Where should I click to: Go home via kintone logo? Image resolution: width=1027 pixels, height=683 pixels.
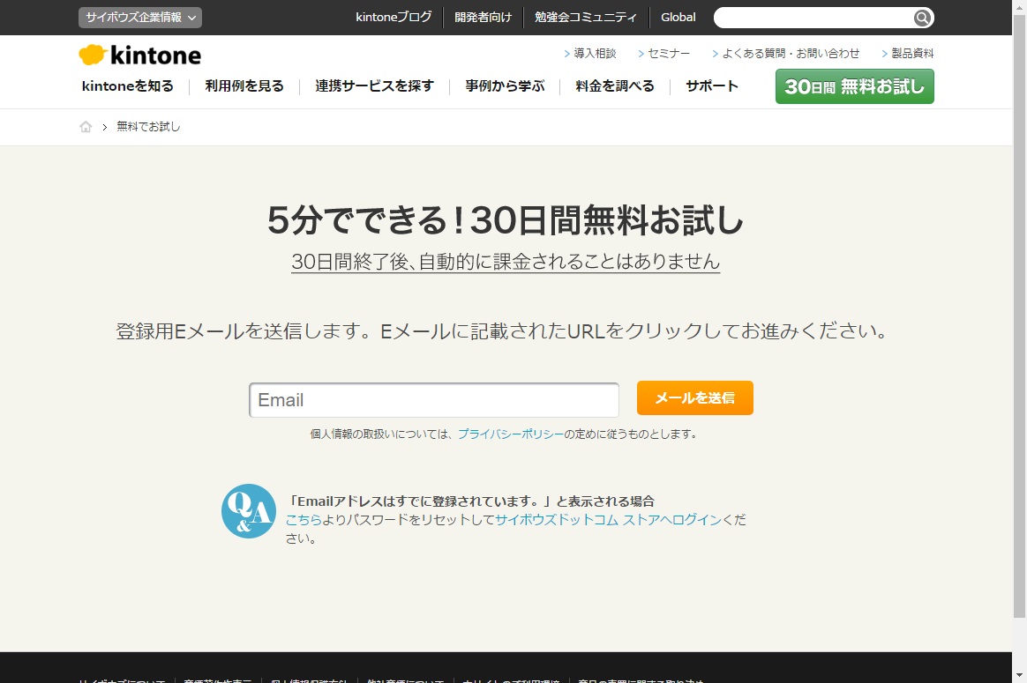coord(139,55)
